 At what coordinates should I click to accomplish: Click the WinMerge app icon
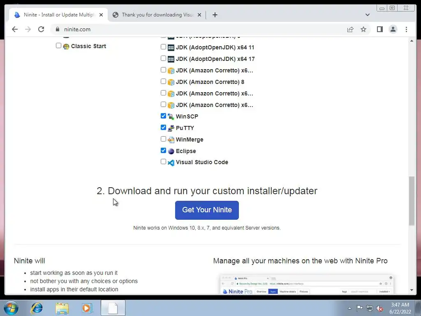[x=171, y=139]
